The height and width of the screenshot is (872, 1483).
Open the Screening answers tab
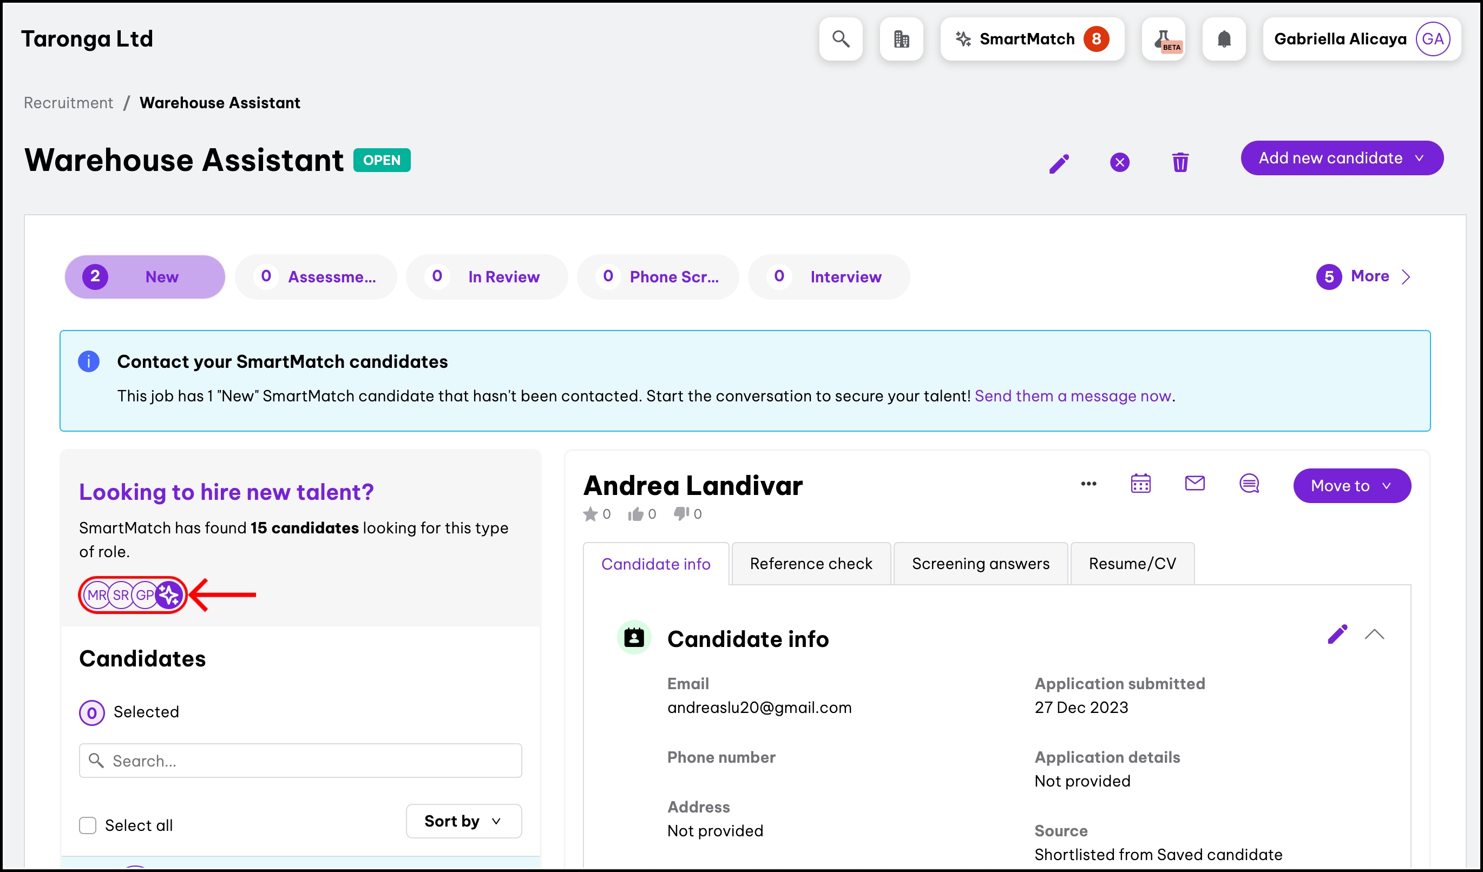pyautogui.click(x=980, y=563)
